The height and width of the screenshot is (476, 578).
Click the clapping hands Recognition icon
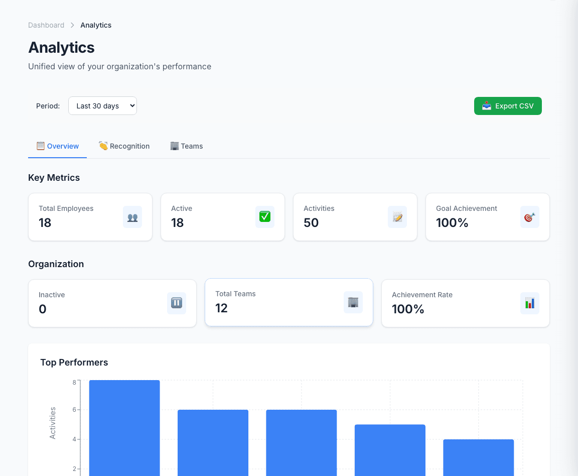point(103,146)
